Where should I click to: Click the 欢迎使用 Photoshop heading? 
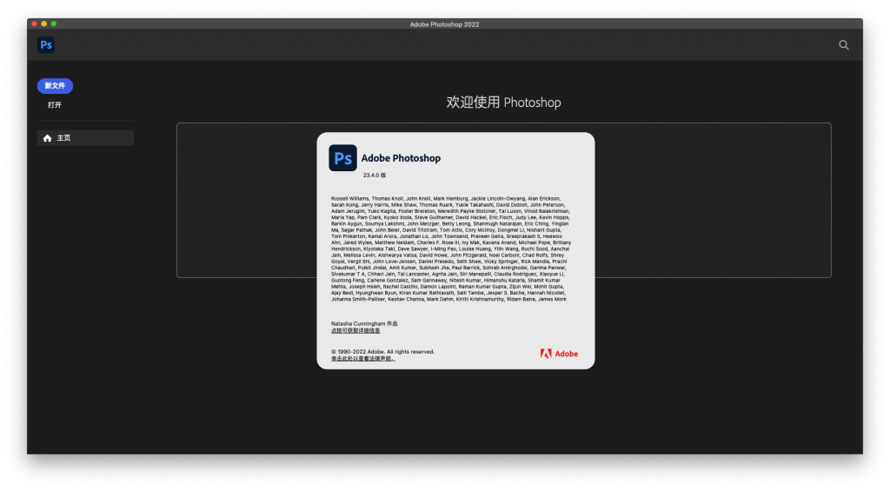pos(503,103)
